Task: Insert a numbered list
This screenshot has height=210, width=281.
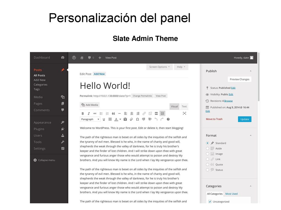Action: coord(107,113)
